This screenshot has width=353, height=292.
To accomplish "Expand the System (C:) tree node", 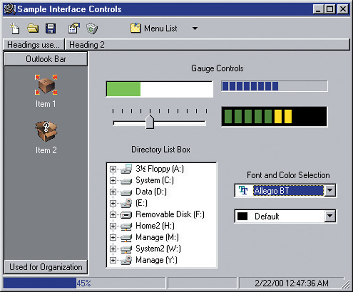I will pyautogui.click(x=113, y=181).
